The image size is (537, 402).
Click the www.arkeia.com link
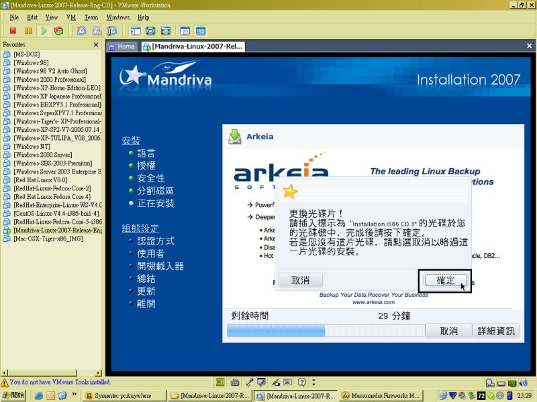[x=374, y=302]
